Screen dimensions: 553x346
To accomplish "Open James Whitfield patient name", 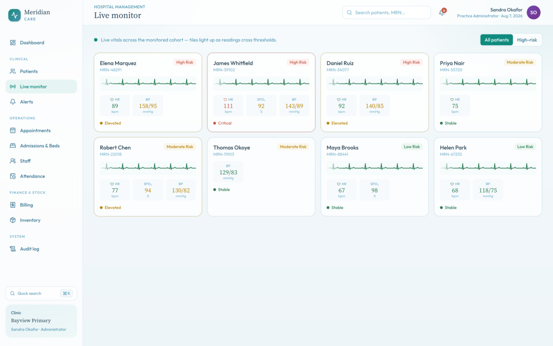I will point(233,63).
